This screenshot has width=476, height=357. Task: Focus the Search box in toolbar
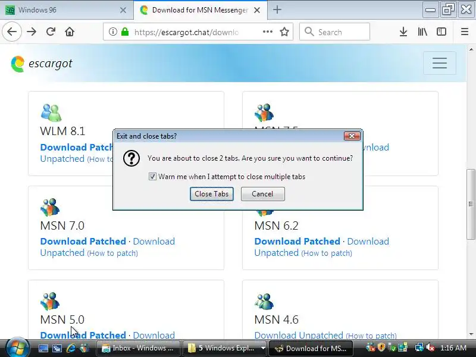334,32
